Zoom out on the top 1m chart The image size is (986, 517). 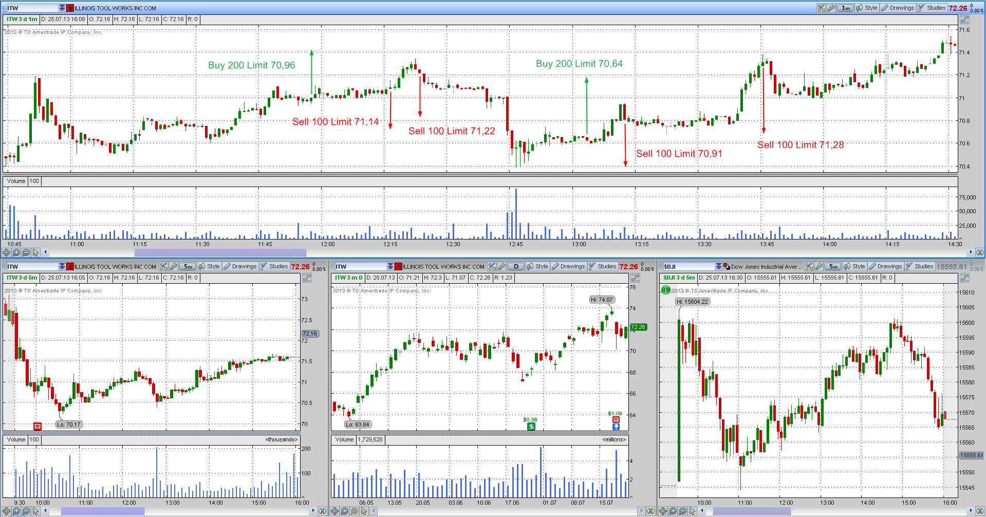click(26, 252)
